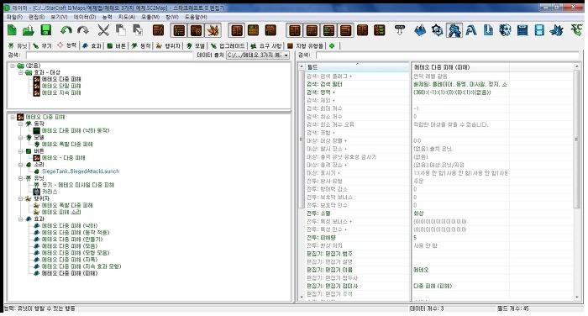Collapse the (없음) root folder
The height and width of the screenshot is (316, 588).
pos(13,66)
